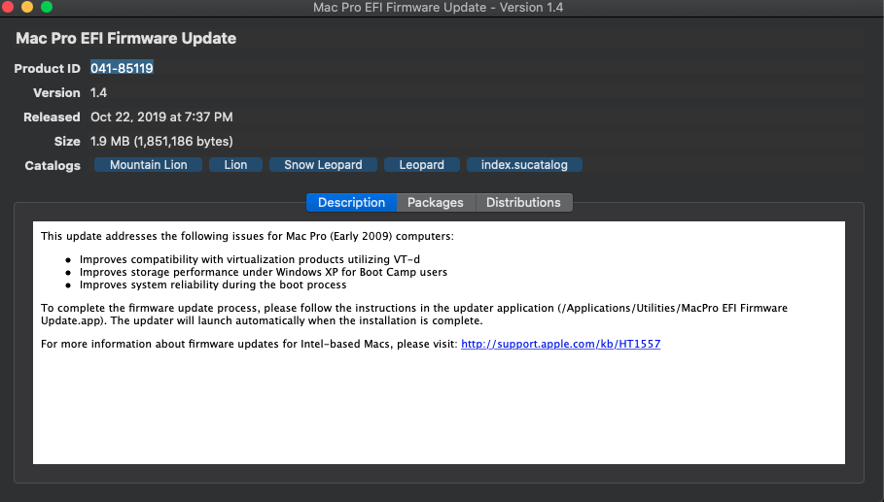Select the Snow Leopard catalog tag
This screenshot has width=884, height=502.
pyautogui.click(x=323, y=165)
